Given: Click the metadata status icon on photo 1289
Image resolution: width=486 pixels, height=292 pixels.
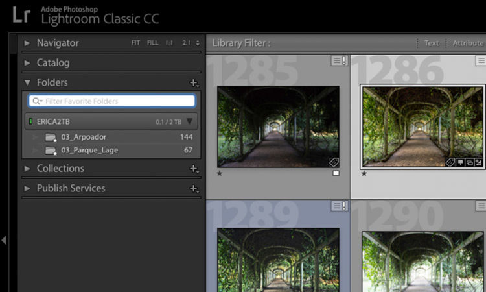Looking at the screenshot, I should (x=340, y=206).
